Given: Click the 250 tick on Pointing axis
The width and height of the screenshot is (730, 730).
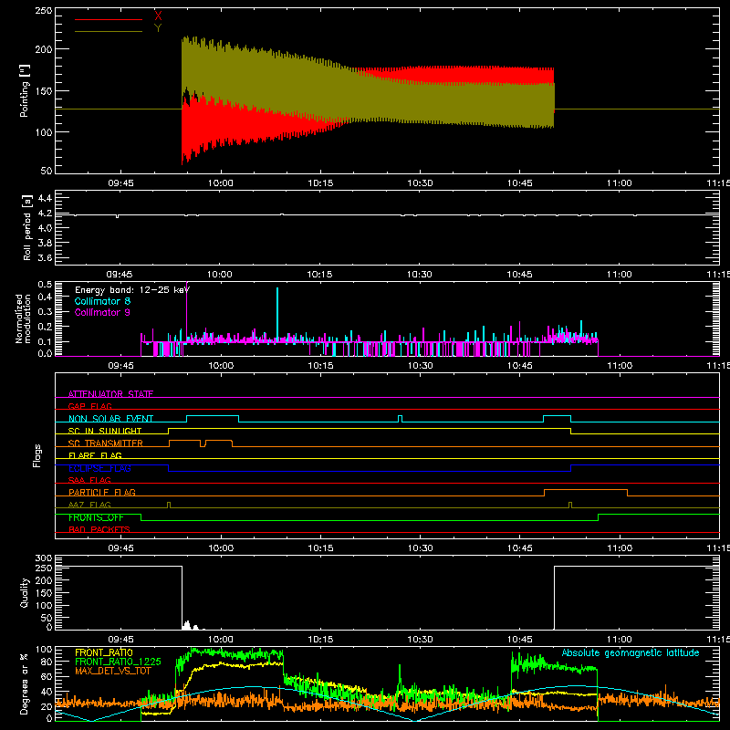Looking at the screenshot, I should pos(43,11).
